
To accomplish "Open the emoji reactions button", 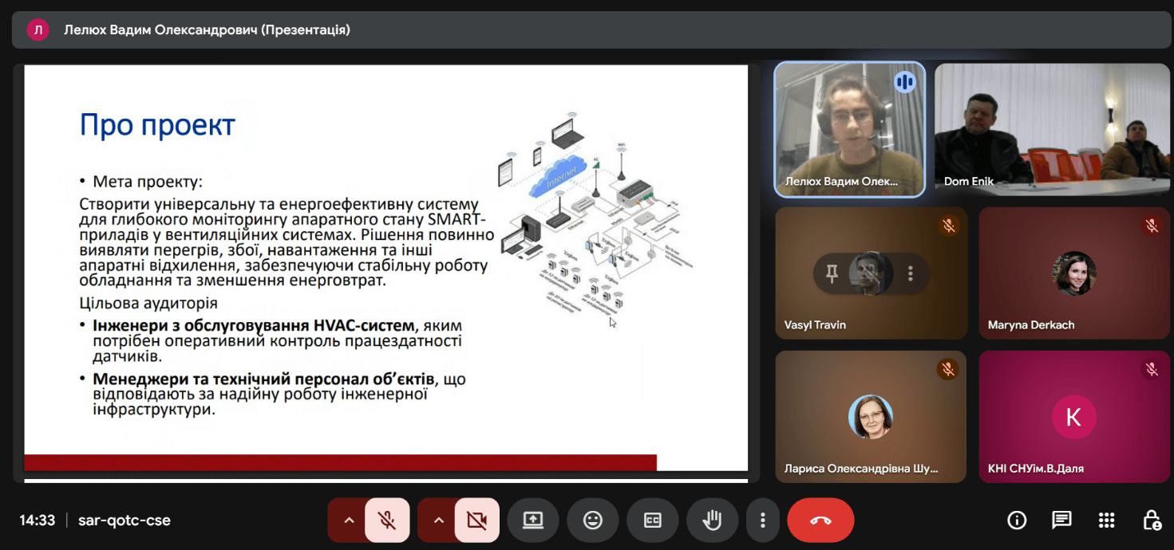I will pos(592,521).
